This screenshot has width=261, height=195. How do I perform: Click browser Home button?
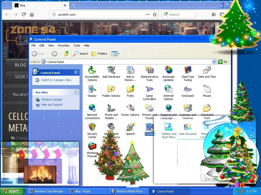tap(32, 14)
